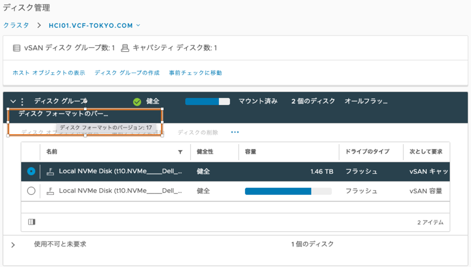This screenshot has width=471, height=267.
Task: Sort by ドライブのタイプ column header
Action: pos(367,151)
